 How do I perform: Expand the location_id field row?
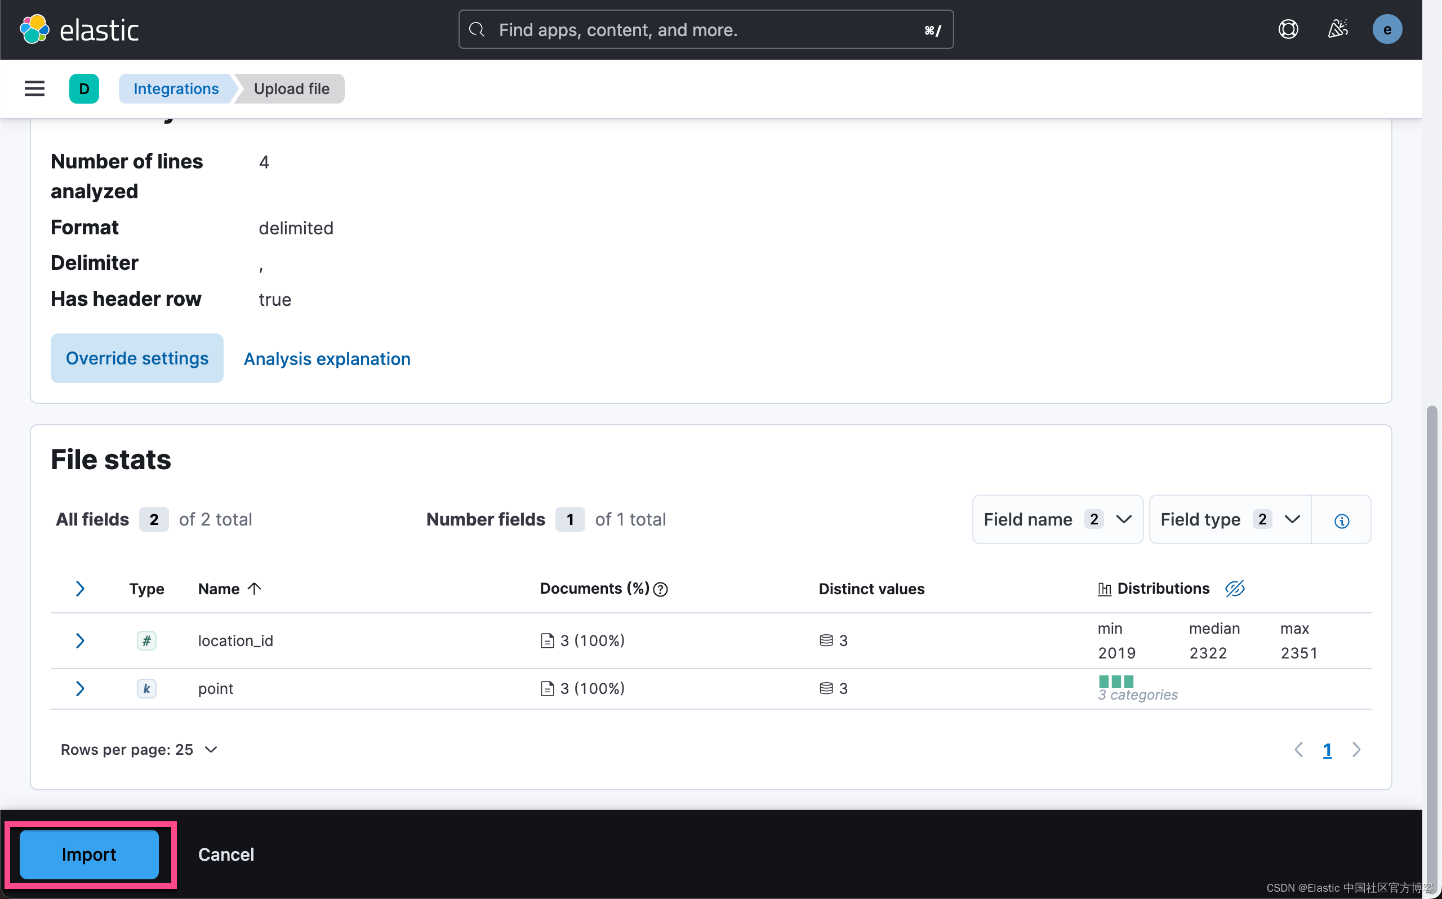80,640
